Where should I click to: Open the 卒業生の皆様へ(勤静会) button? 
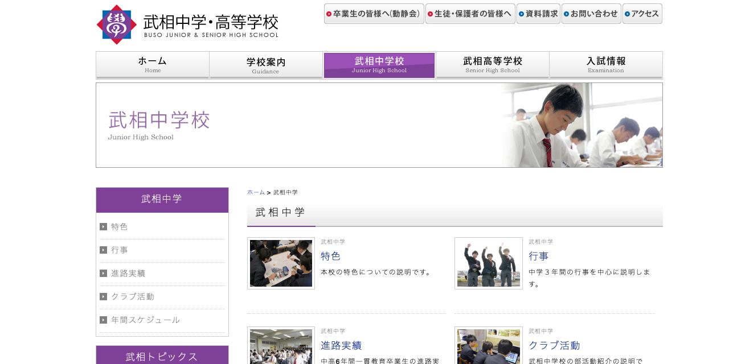tap(374, 14)
